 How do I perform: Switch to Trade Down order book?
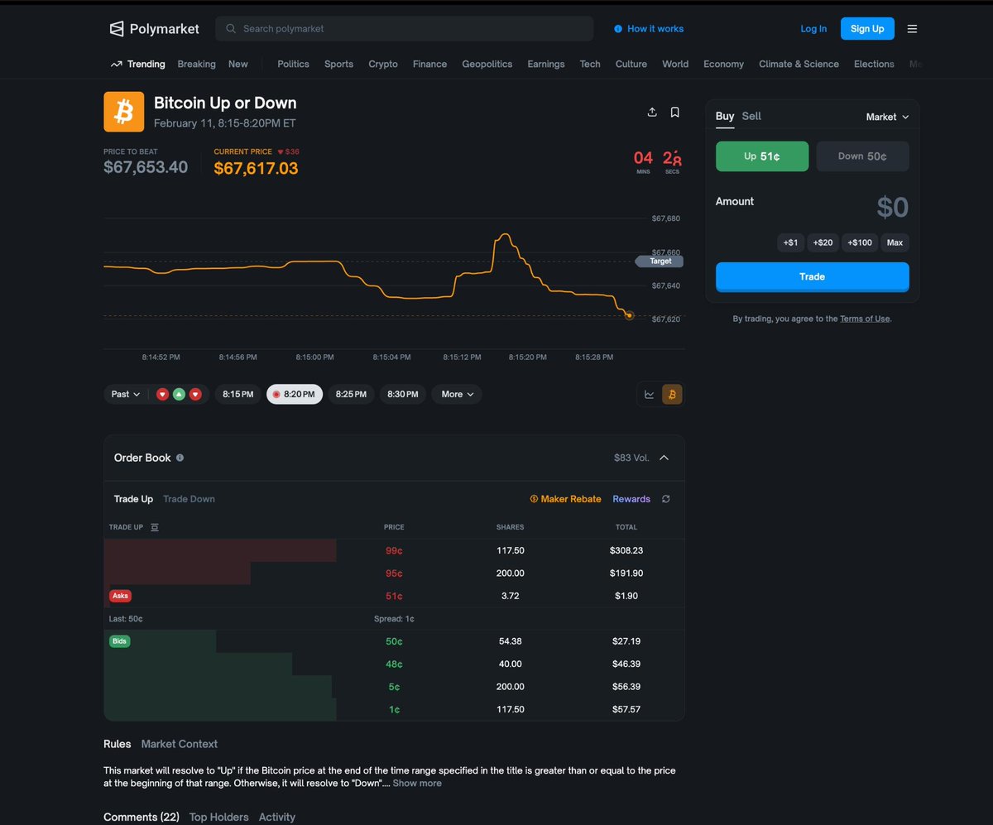tap(189, 499)
